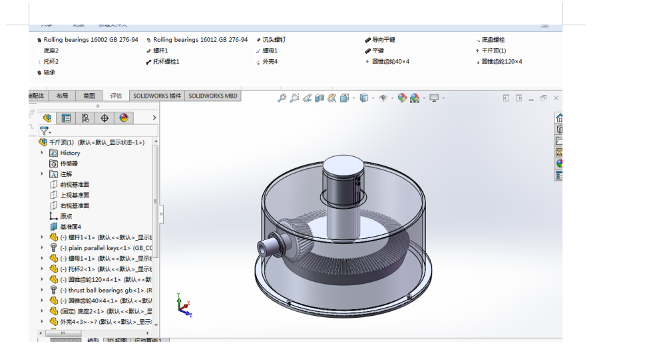655x363 pixels.
Task: Open the SOLIDWORKS Resources home icon
Action: [559, 118]
